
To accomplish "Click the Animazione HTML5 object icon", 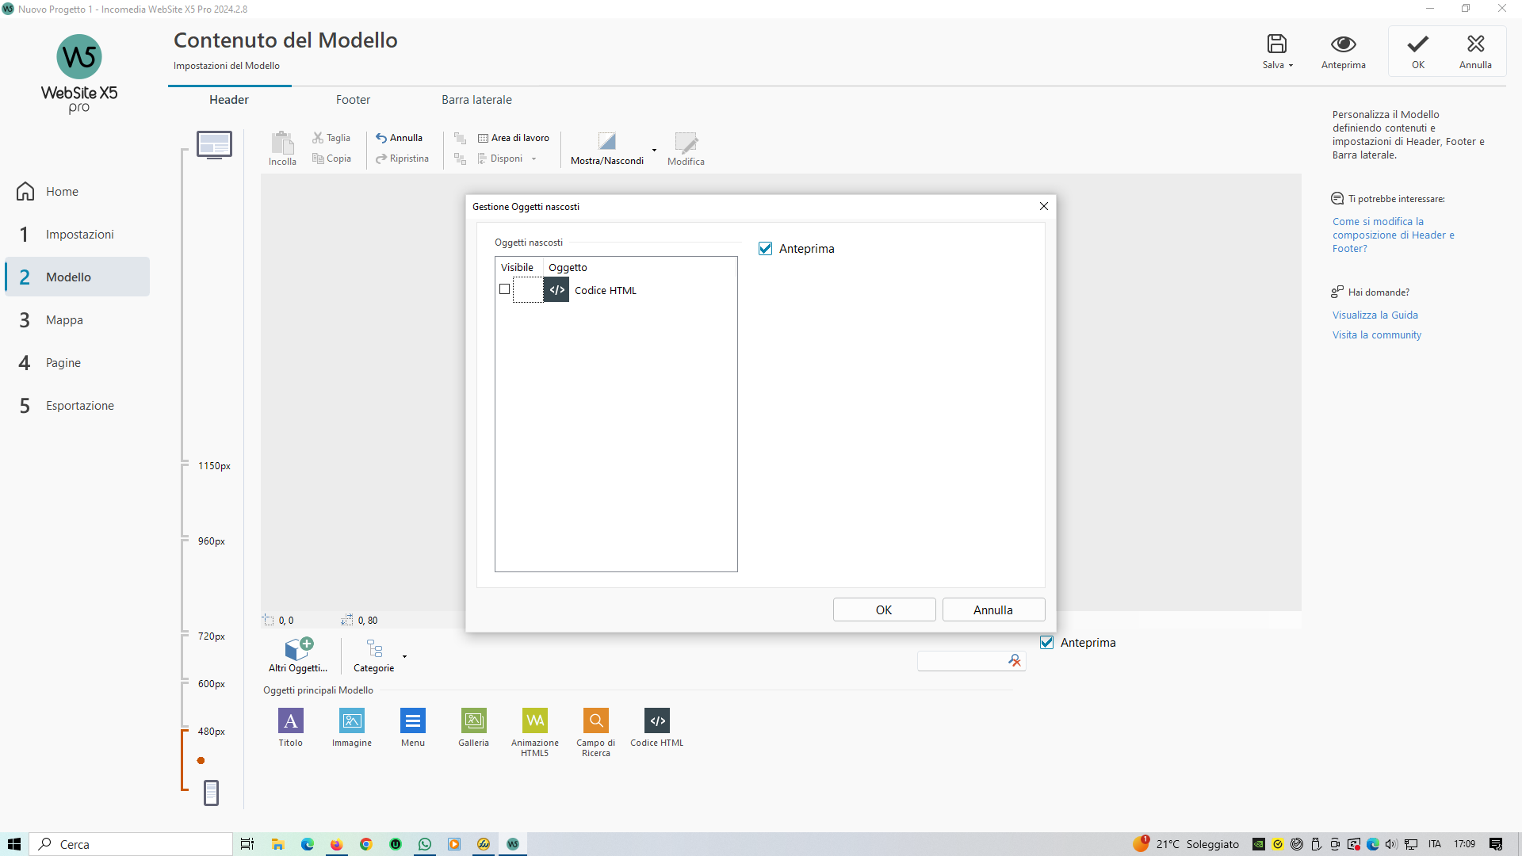I will 535,720.
